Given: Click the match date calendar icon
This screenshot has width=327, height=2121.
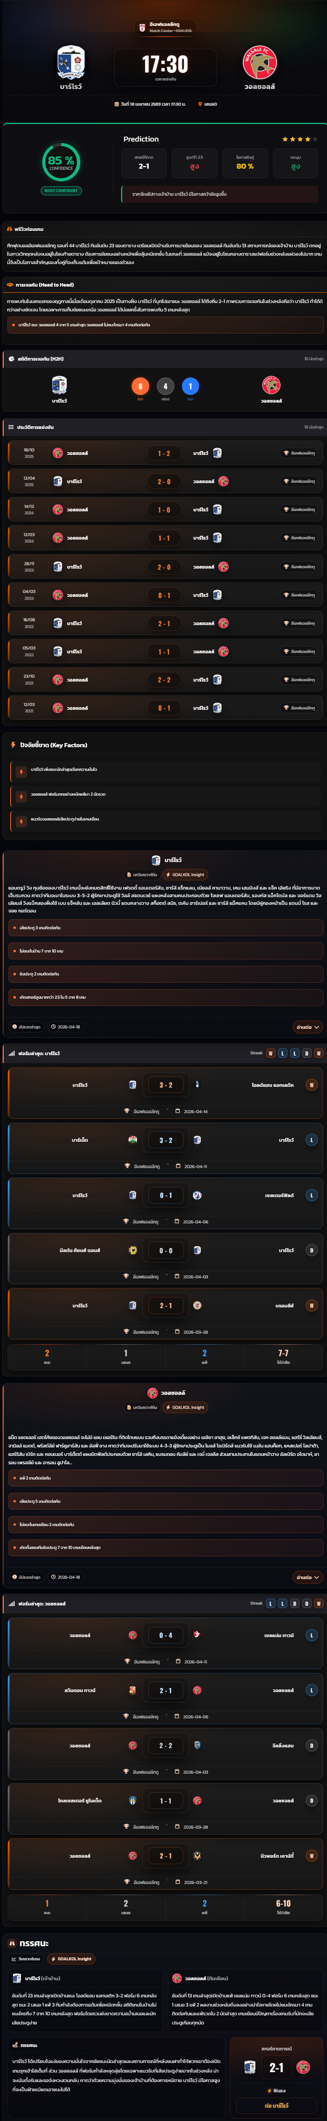Looking at the screenshot, I should tap(116, 105).
